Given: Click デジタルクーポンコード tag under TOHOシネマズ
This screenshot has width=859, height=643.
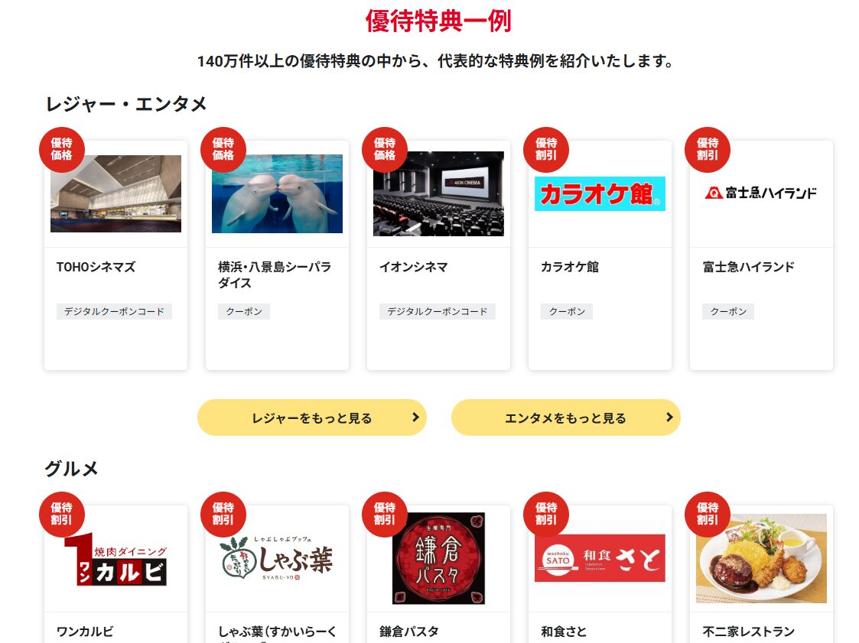Looking at the screenshot, I should (x=114, y=312).
